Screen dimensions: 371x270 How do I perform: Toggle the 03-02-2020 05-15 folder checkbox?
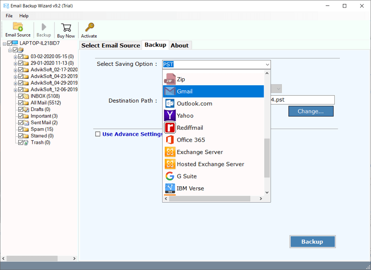point(21,56)
